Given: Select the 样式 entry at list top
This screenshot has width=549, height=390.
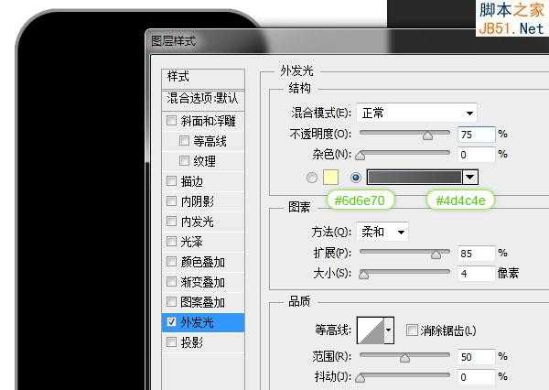Looking at the screenshot, I should (179, 77).
